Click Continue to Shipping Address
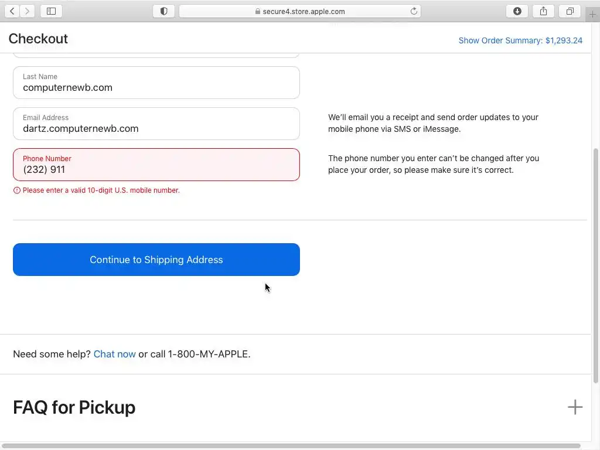600x450 pixels. click(x=156, y=260)
